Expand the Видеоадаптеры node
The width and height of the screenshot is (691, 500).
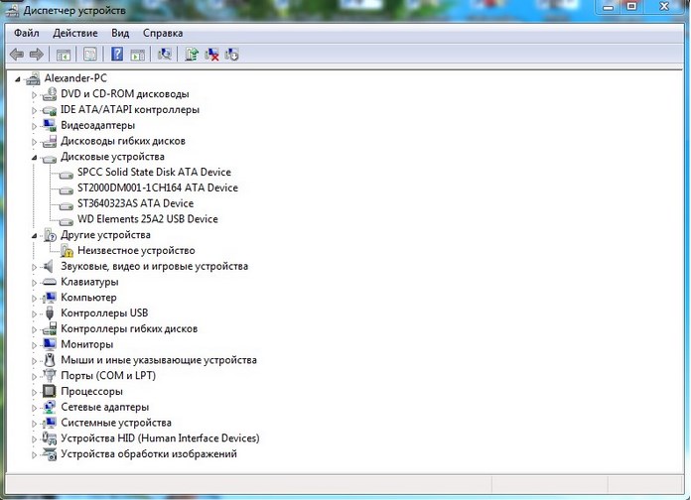(x=34, y=126)
